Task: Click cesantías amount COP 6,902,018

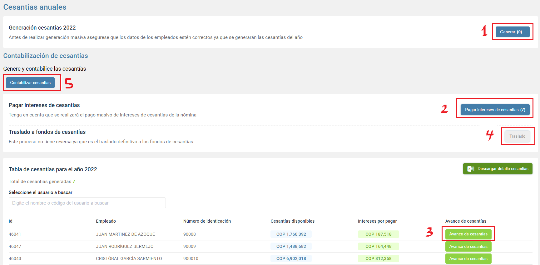Action: (x=291, y=258)
